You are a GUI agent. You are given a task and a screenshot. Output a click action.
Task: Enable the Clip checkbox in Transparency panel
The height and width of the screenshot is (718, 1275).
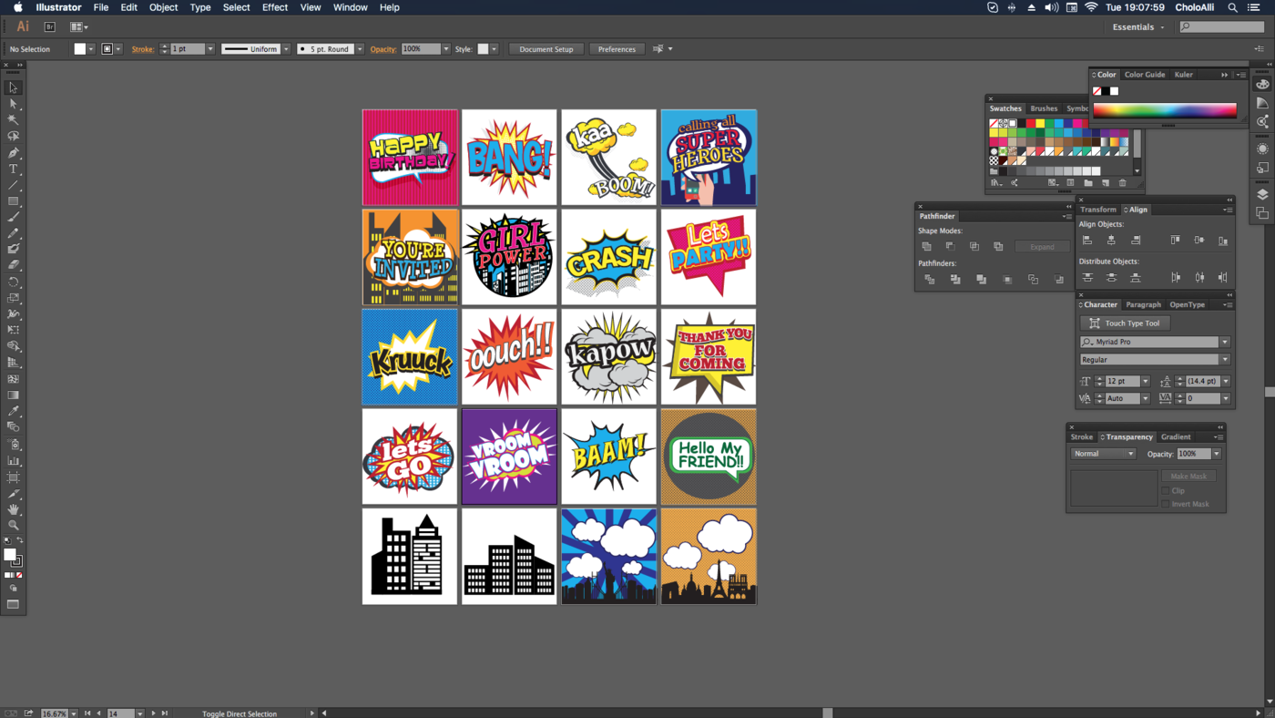1167,490
